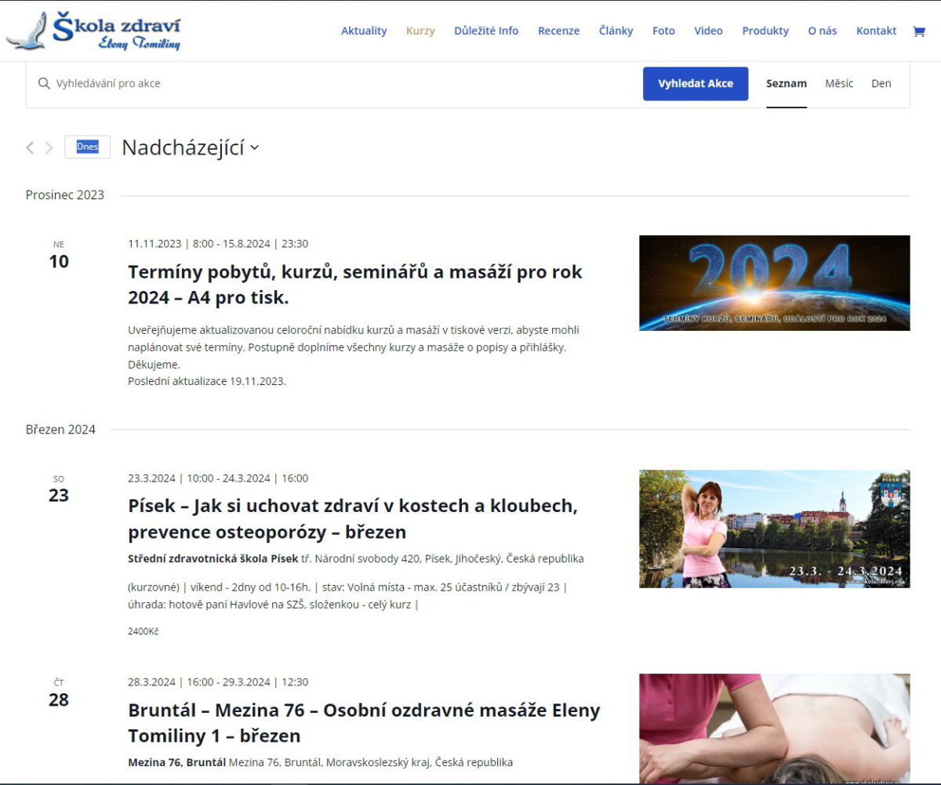This screenshot has width=941, height=785.
Task: Switch to Den day view
Action: pyautogui.click(x=881, y=83)
